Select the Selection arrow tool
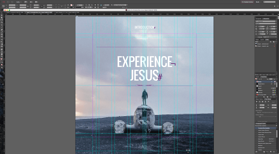279x154 pixels. [x=2, y=13]
